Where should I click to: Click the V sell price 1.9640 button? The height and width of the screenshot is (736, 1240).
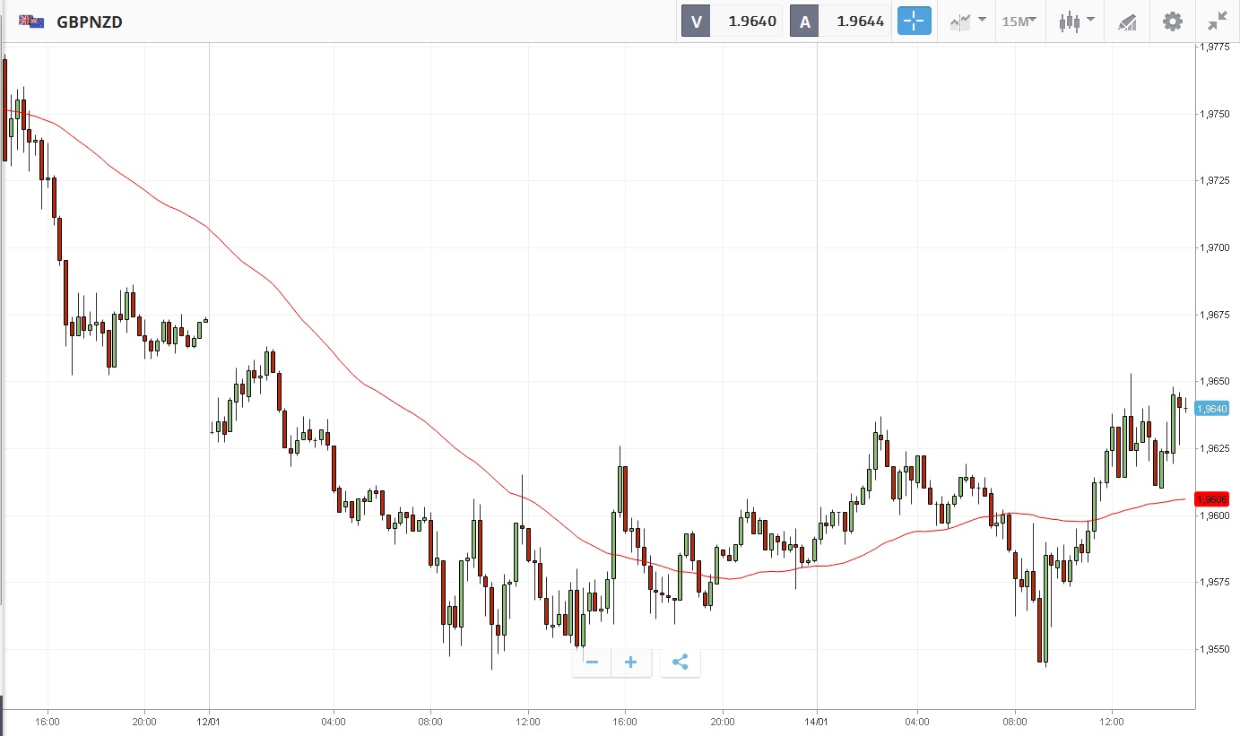pyautogui.click(x=732, y=22)
